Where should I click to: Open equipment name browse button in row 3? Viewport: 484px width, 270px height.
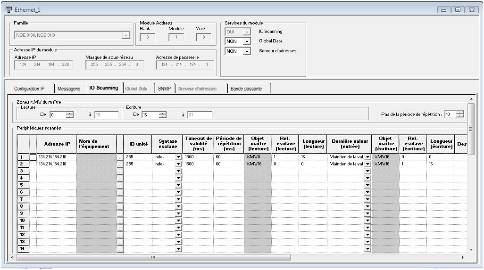click(x=120, y=172)
